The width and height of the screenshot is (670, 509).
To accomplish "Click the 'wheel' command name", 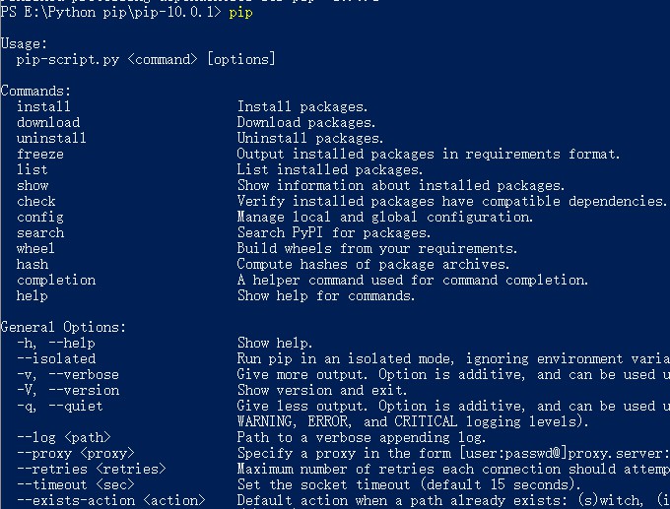I will (x=35, y=248).
